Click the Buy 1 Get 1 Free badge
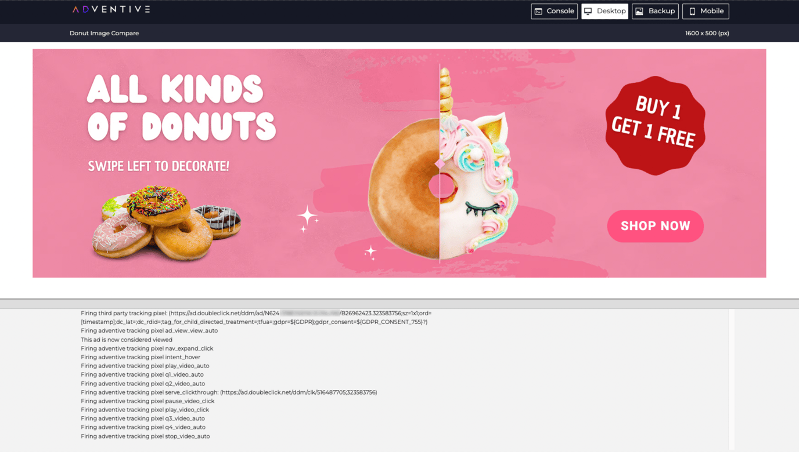The width and height of the screenshot is (799, 452). tap(655, 125)
